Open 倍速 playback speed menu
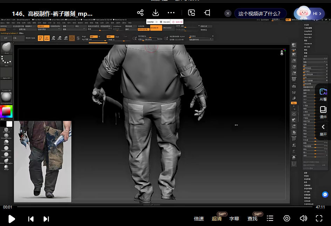This screenshot has height=226, width=331. coord(199,219)
